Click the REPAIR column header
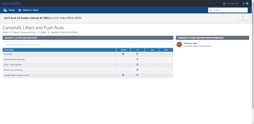Screen dimensions: 254x124 click(124, 50)
